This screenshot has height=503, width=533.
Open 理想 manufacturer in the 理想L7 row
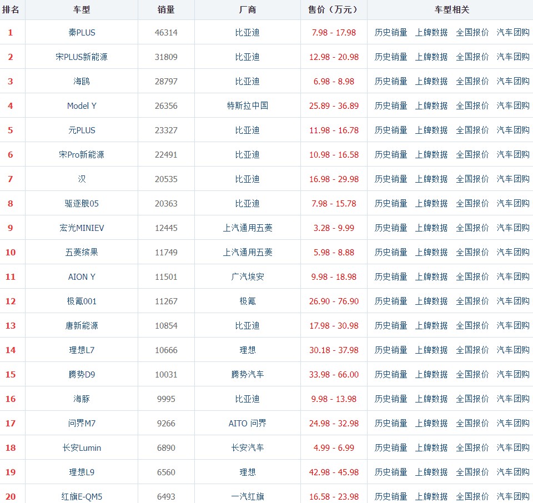248,350
